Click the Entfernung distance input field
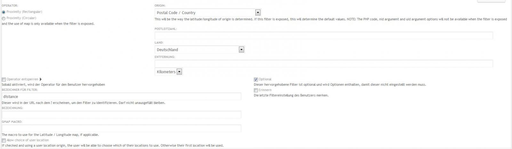 tap(324, 64)
